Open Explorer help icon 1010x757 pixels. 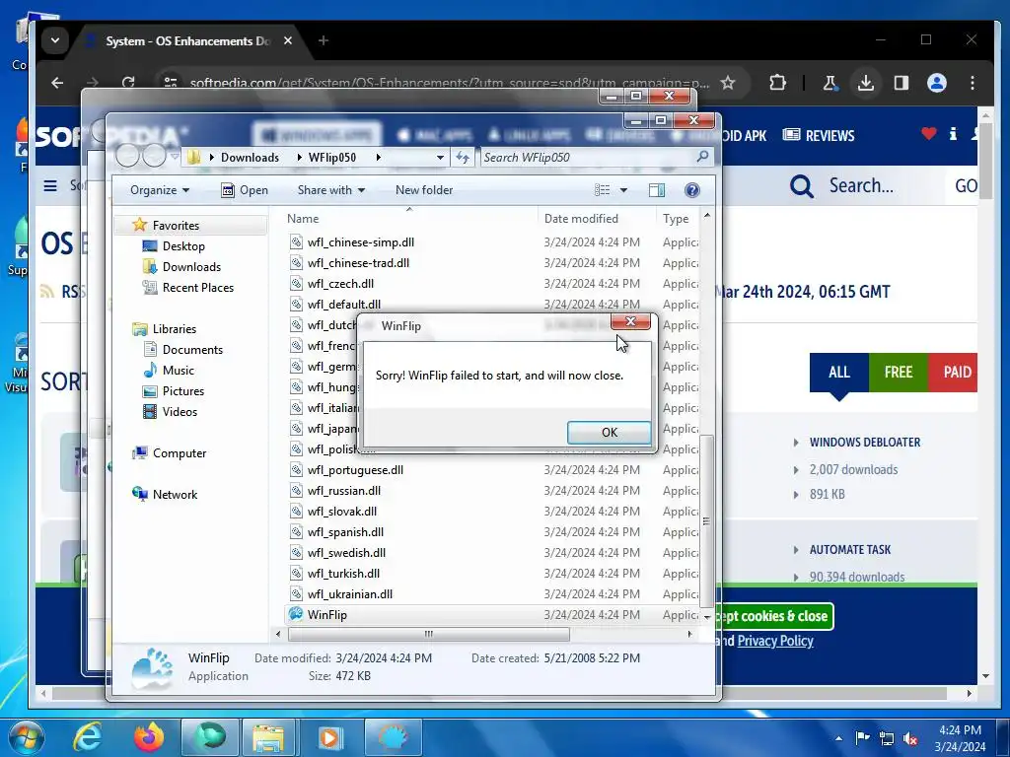(691, 190)
